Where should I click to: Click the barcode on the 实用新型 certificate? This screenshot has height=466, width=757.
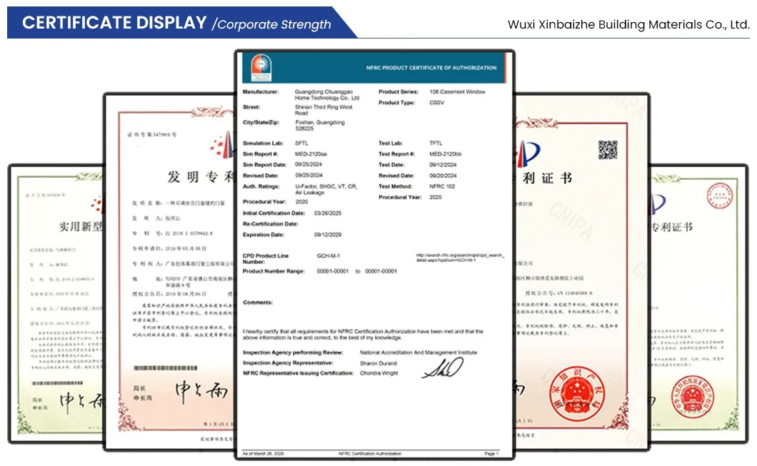coord(57,383)
